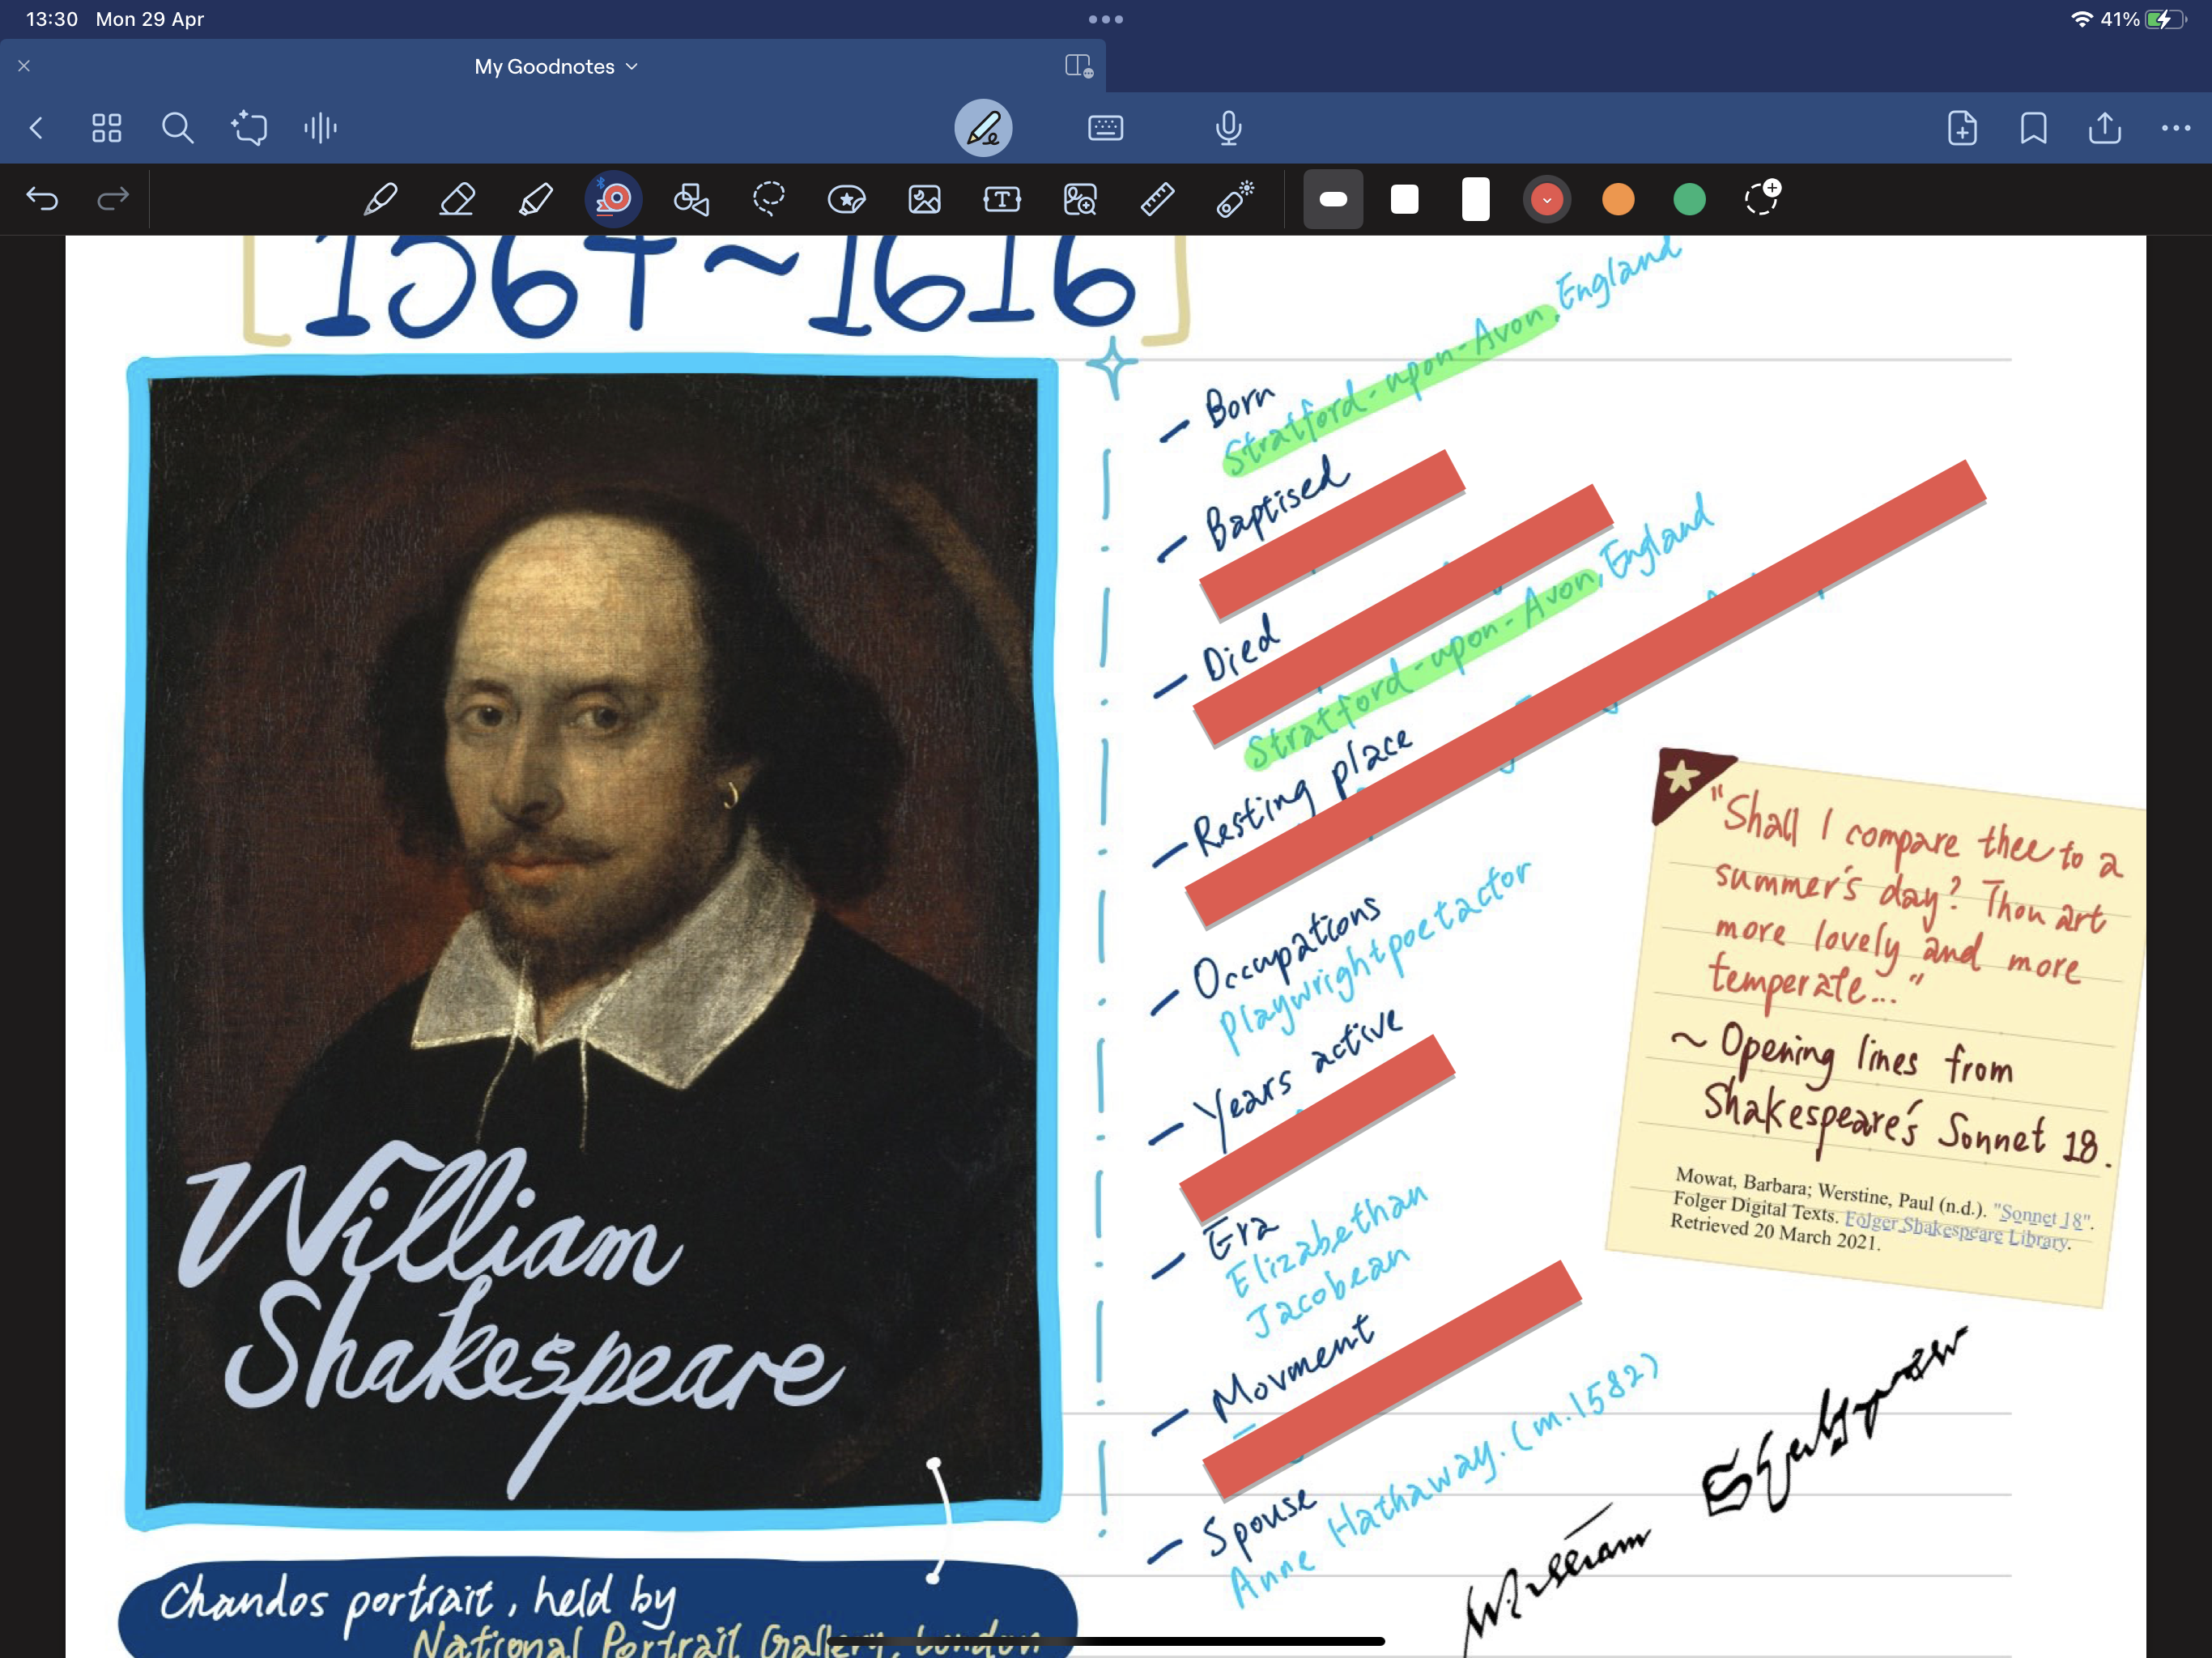Image resolution: width=2212 pixels, height=1658 pixels.
Task: Expand My Goodnotes title dropdown
Action: point(556,67)
